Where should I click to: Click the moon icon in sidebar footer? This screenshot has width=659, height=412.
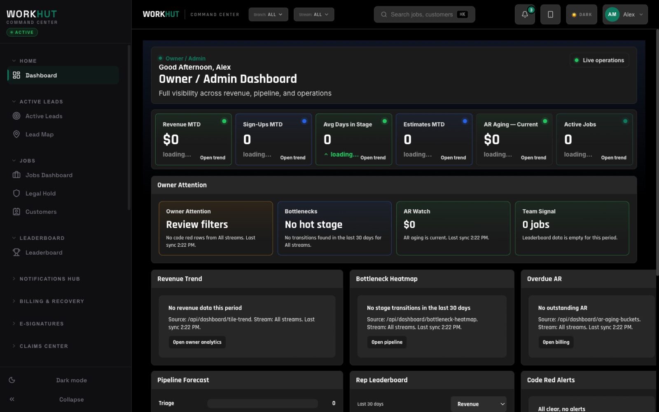[x=12, y=380]
